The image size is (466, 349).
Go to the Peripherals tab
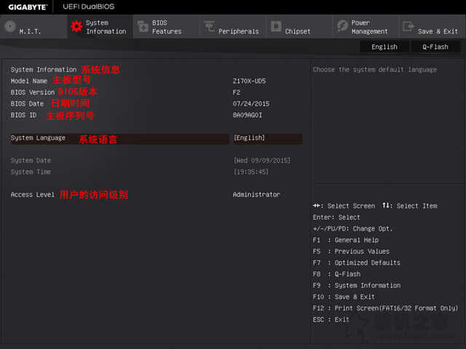(x=233, y=27)
